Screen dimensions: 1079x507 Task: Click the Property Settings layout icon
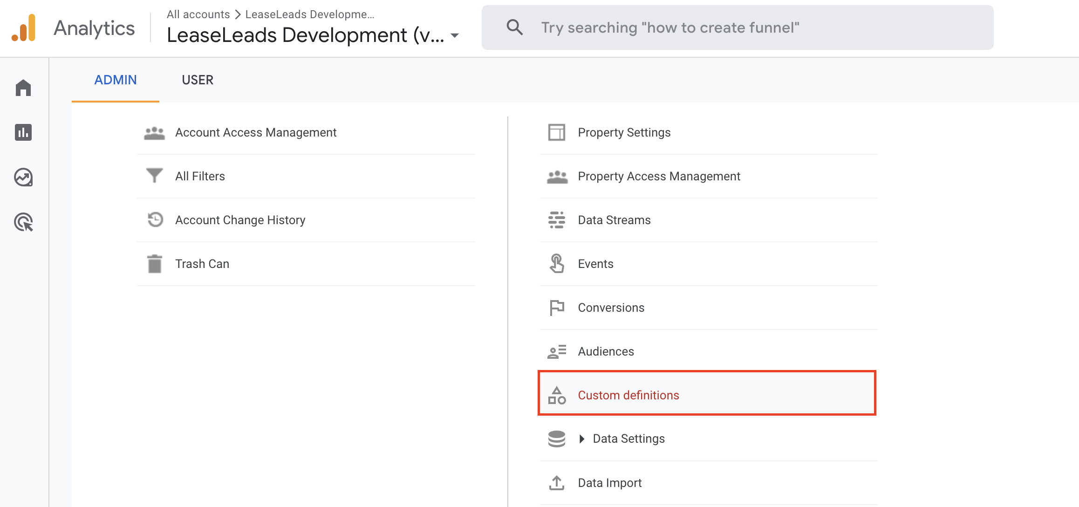click(x=557, y=132)
